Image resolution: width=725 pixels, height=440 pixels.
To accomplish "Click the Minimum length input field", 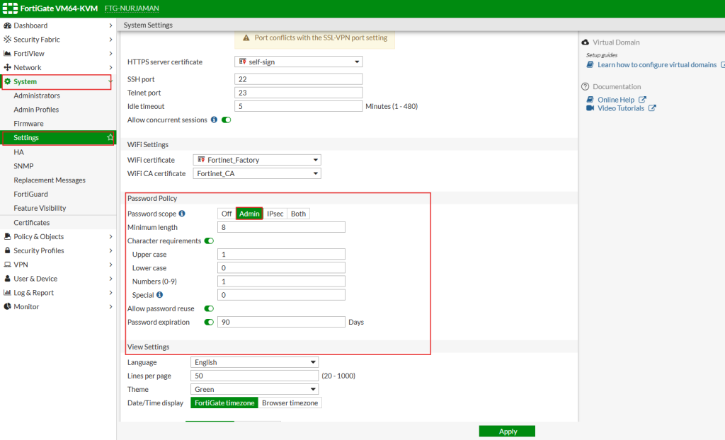I will coord(281,228).
